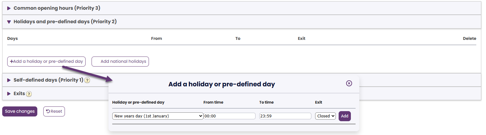Image resolution: width=486 pixels, height=135 pixels.
Task: Click the Delete column header
Action: point(469,39)
